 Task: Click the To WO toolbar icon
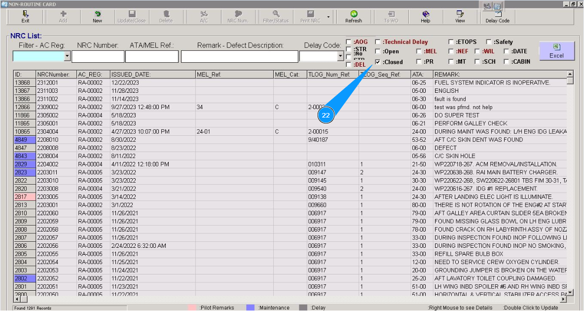tap(391, 17)
